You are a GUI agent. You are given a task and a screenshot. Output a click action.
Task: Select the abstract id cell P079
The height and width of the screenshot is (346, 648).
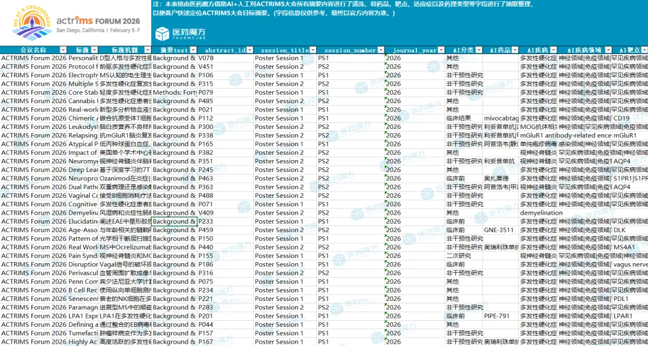[225, 92]
